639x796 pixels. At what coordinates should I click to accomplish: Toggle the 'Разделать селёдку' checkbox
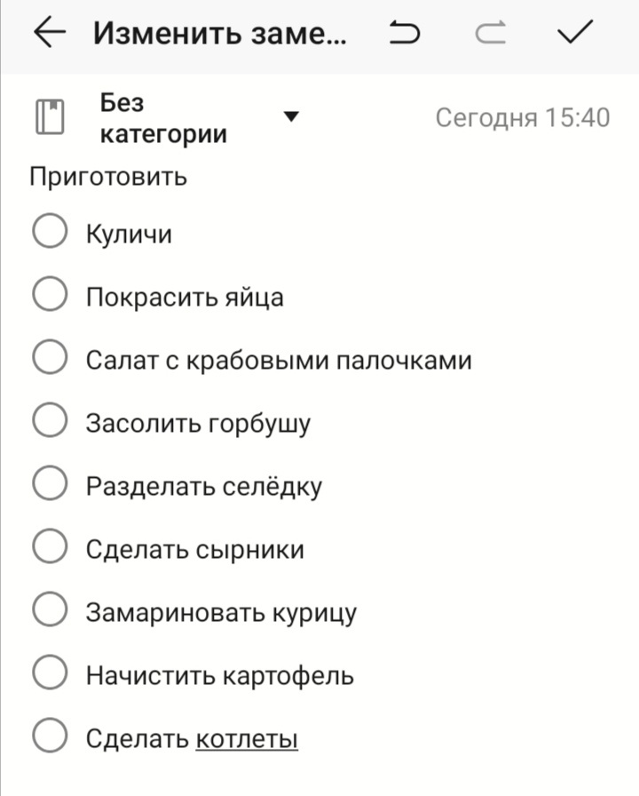pos(50,485)
